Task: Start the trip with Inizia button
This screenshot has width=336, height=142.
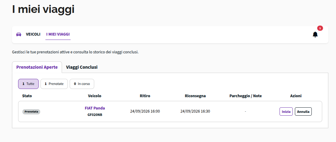Action: point(286,112)
